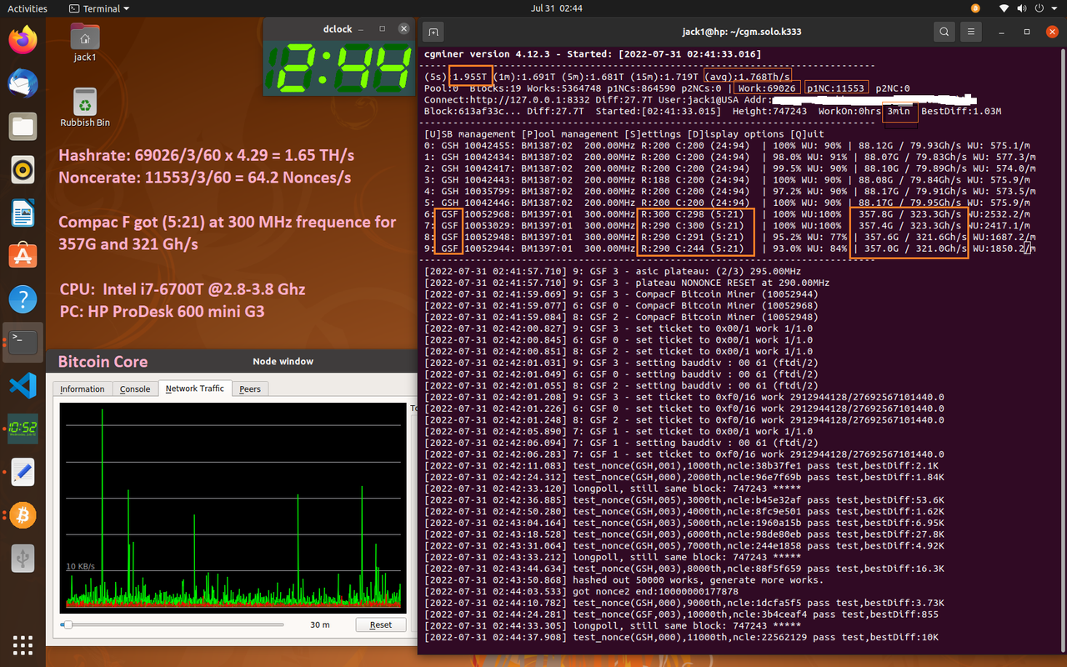Viewport: 1067px width, 667px height.
Task: Open the Text Editor dock icon
Action: tap(23, 472)
